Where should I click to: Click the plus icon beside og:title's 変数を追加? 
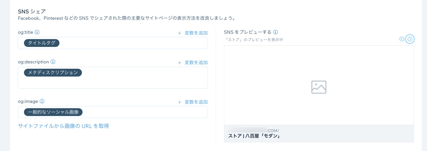179,33
